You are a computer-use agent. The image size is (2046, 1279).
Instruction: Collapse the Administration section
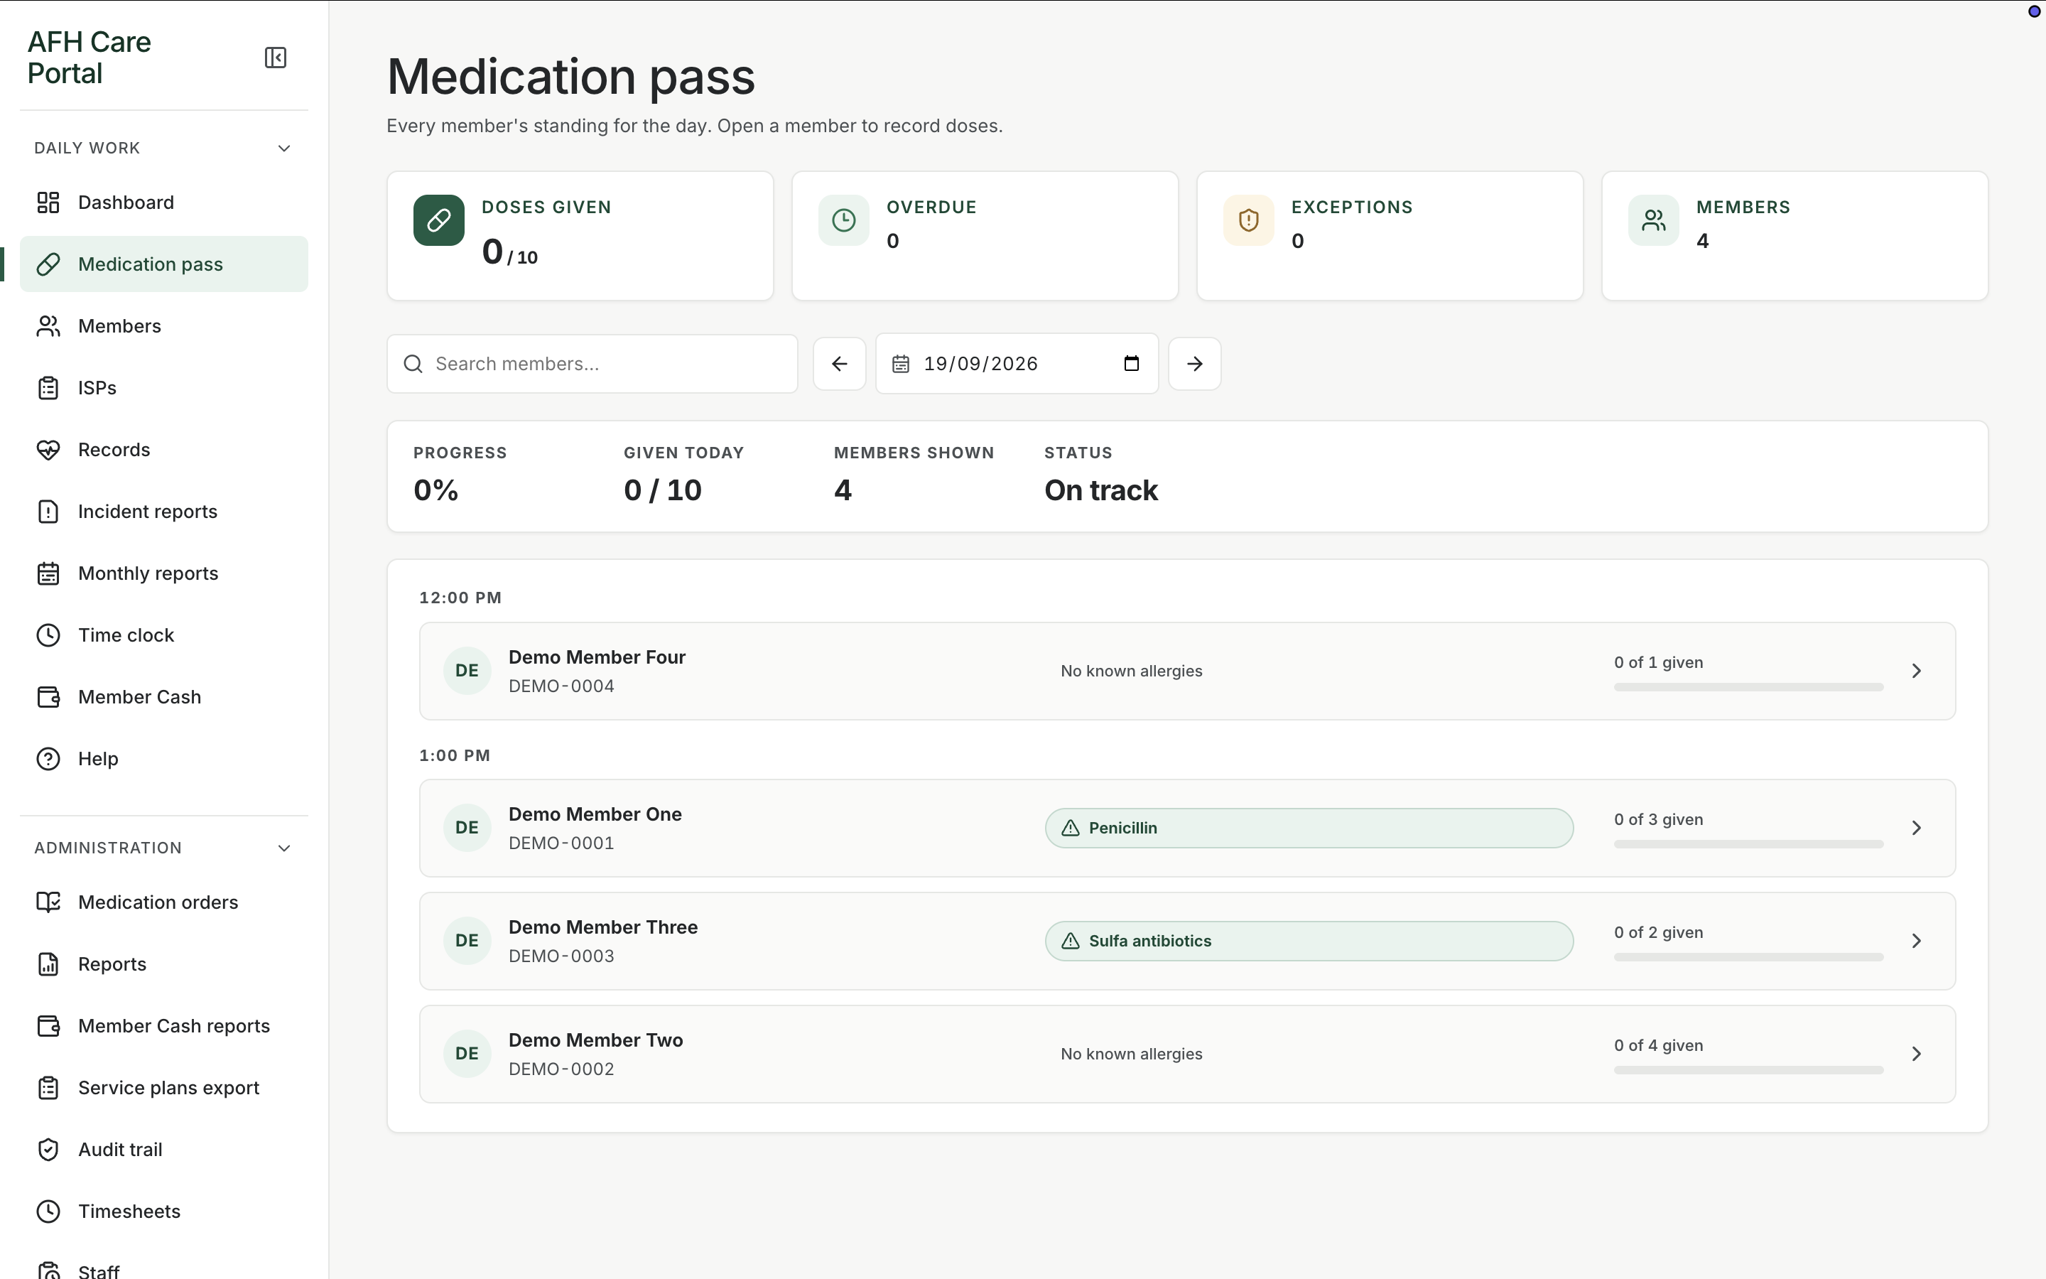pos(284,848)
